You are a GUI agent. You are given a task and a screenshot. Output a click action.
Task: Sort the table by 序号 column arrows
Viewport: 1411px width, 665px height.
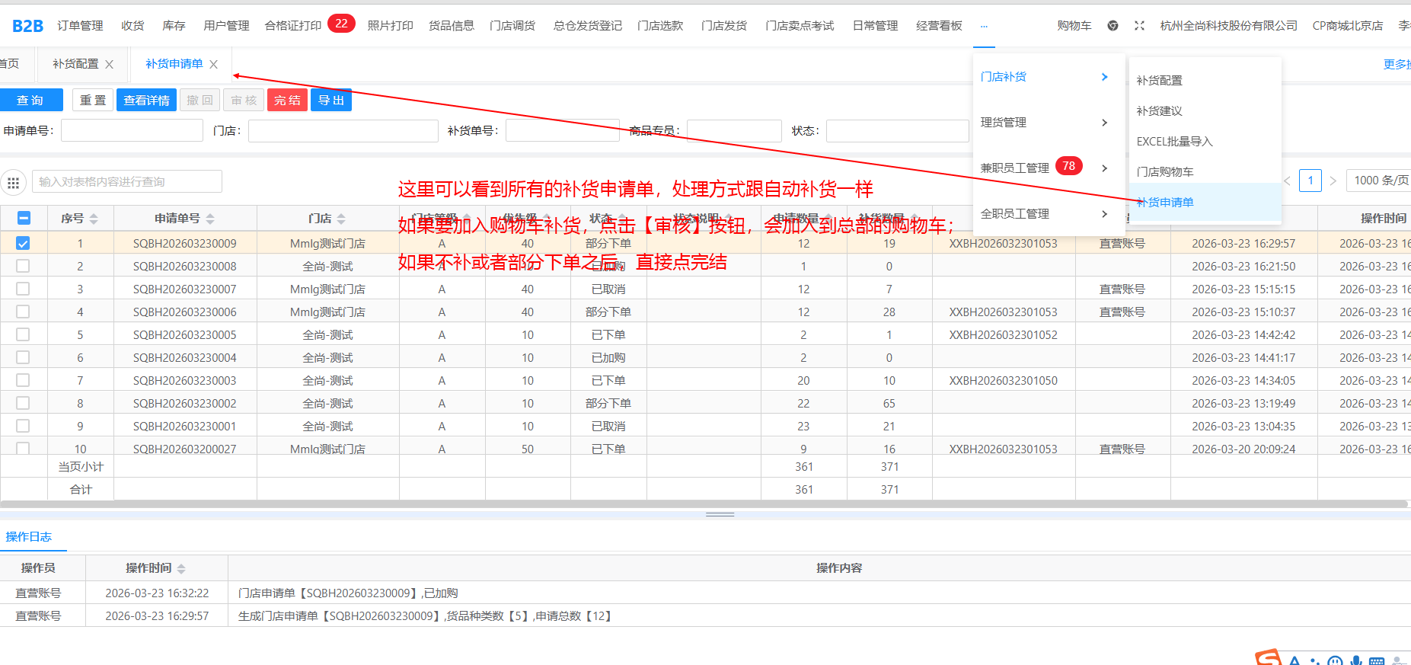pos(94,219)
